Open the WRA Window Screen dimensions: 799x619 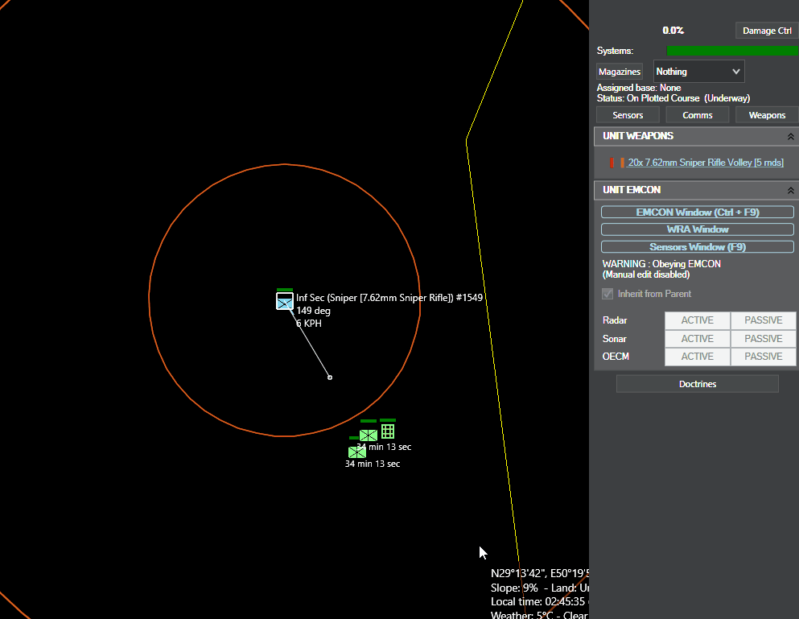pyautogui.click(x=697, y=229)
